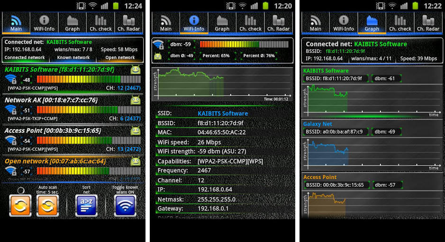
Task: Click Android icon beside KAIBITS Software row
Action: click(136, 69)
